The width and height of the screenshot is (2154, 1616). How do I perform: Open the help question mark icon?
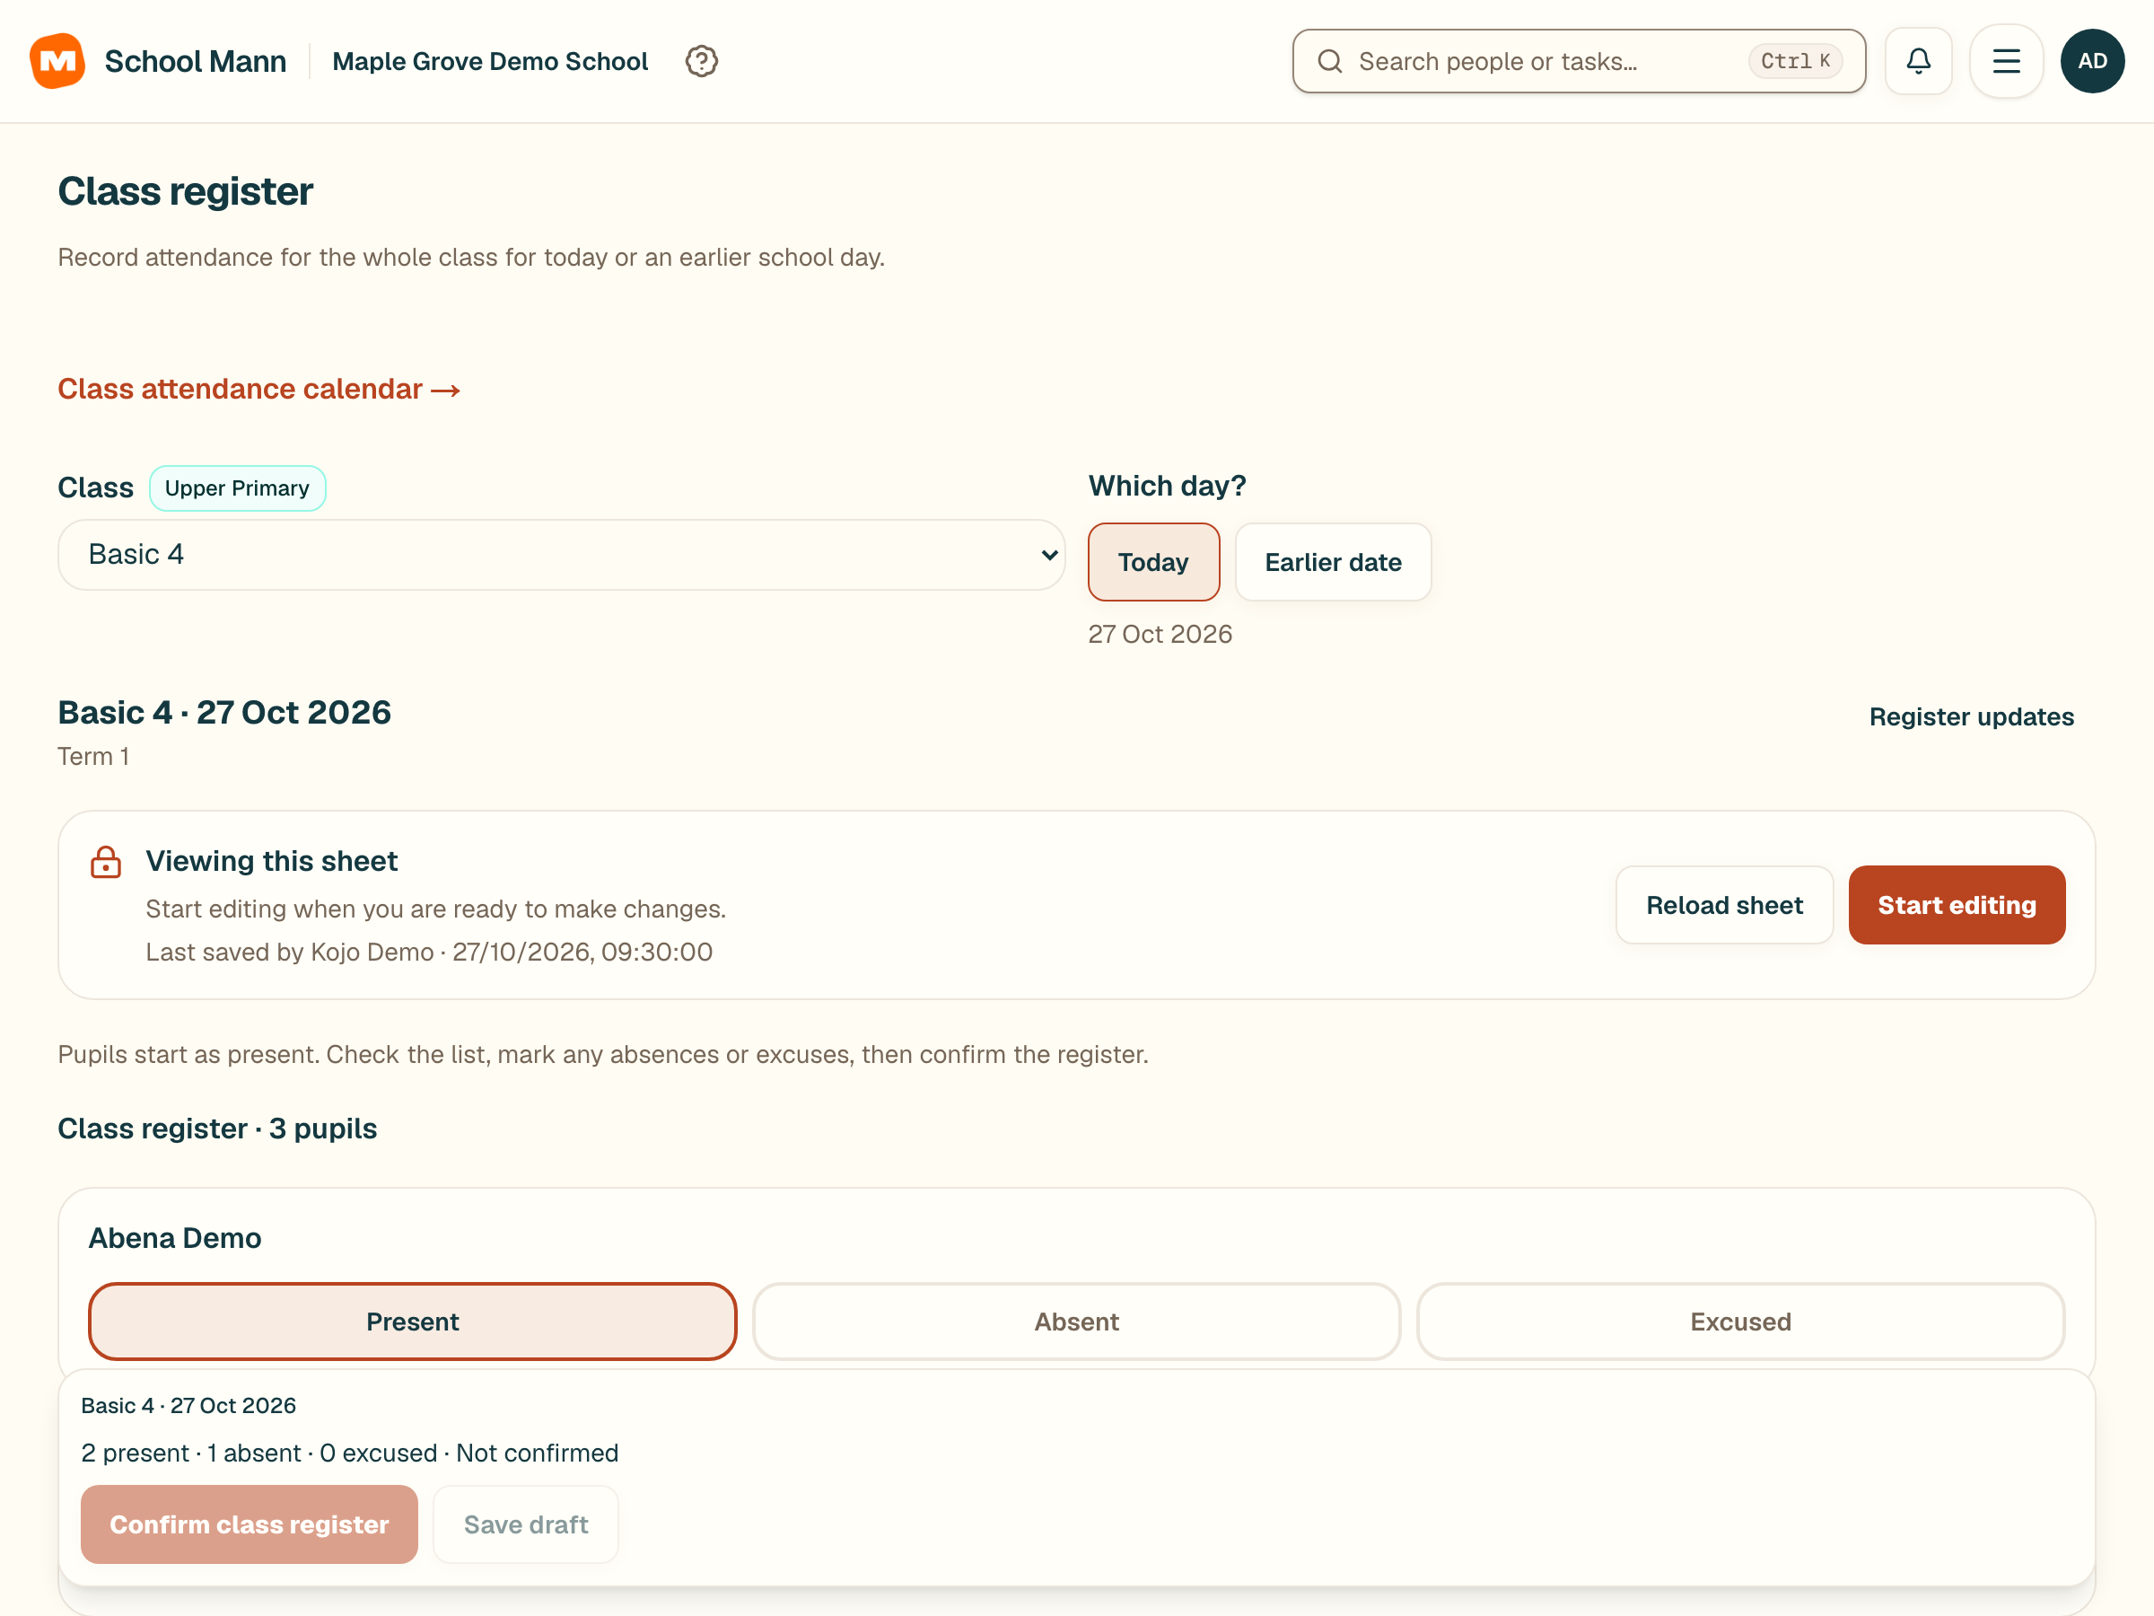(701, 61)
